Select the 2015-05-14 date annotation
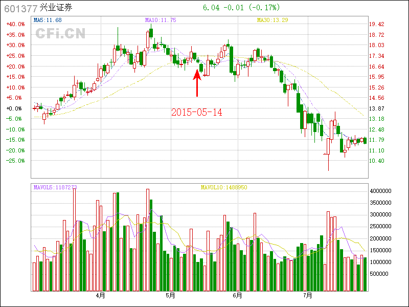The height and width of the screenshot is (307, 409). tap(197, 112)
